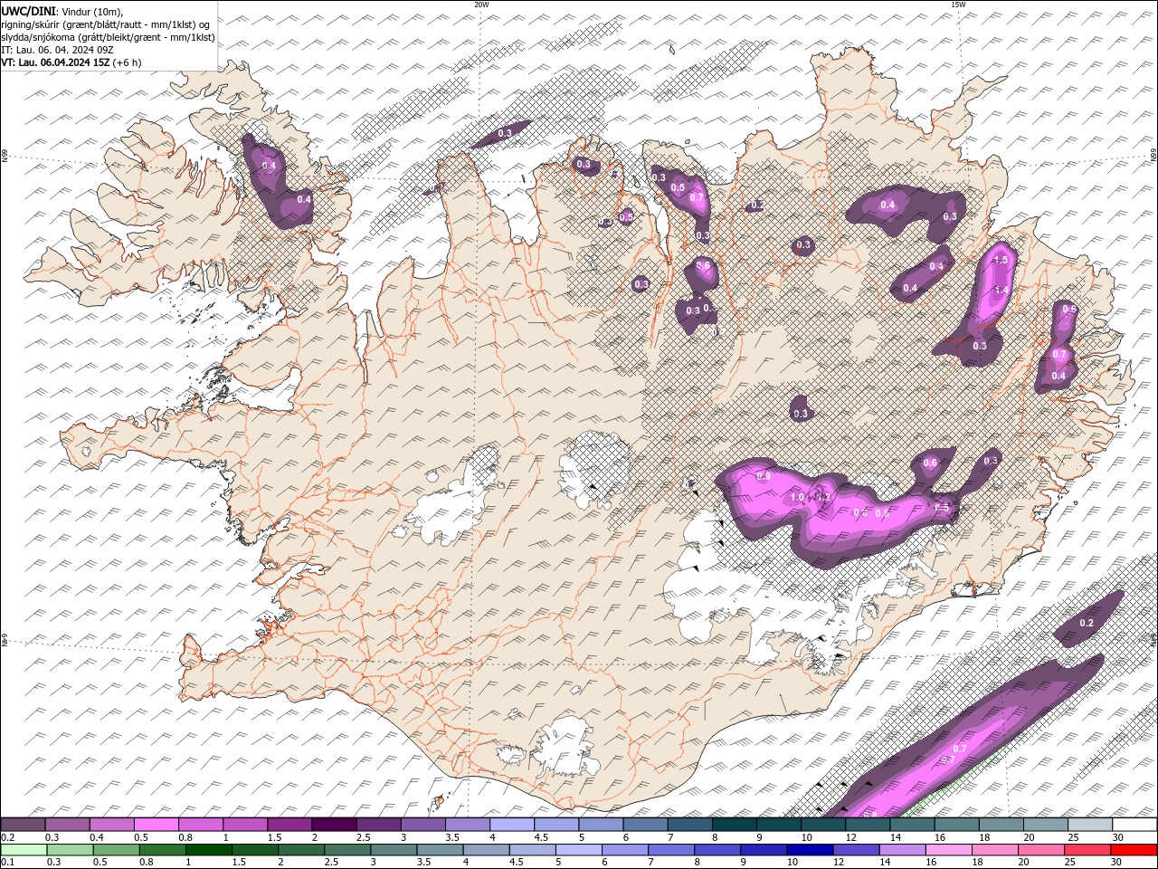Click the 1.0 precipitation value on the map
The height and width of the screenshot is (869, 1158).
(797, 498)
